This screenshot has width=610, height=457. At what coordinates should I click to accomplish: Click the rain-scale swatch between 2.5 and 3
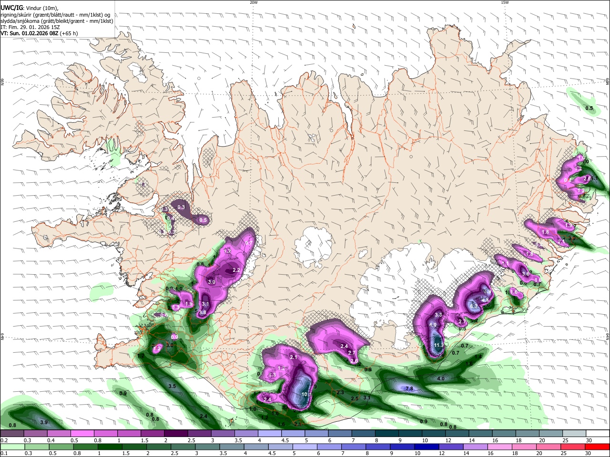[183, 447]
